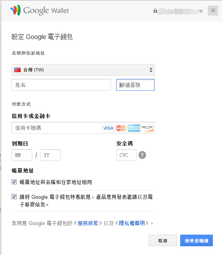222x255 pixels.
Task: Click the 信用卡號碼 card number field
Action: coord(56,128)
